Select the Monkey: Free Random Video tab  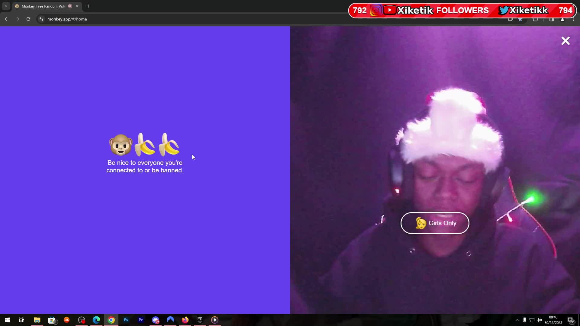(43, 6)
